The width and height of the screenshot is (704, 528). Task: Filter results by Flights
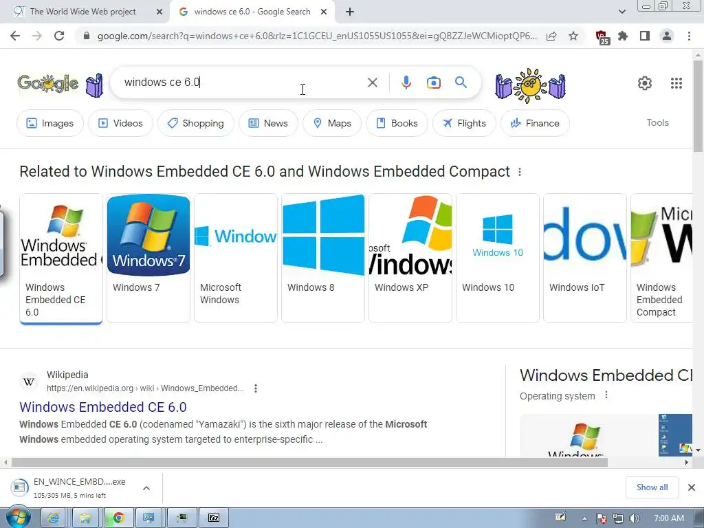464,123
